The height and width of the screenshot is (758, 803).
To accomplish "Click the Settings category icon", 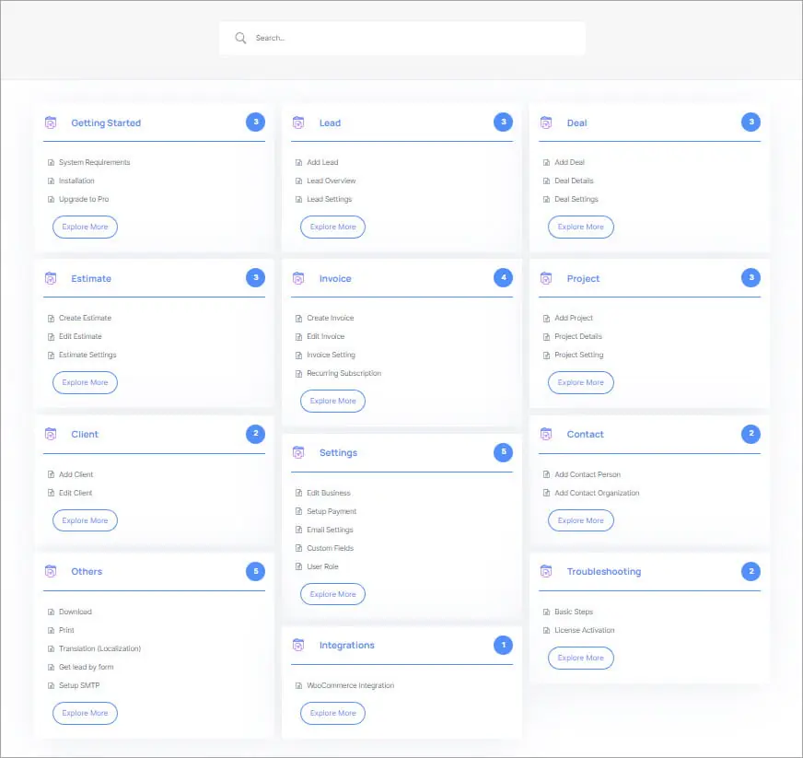I will coord(298,452).
